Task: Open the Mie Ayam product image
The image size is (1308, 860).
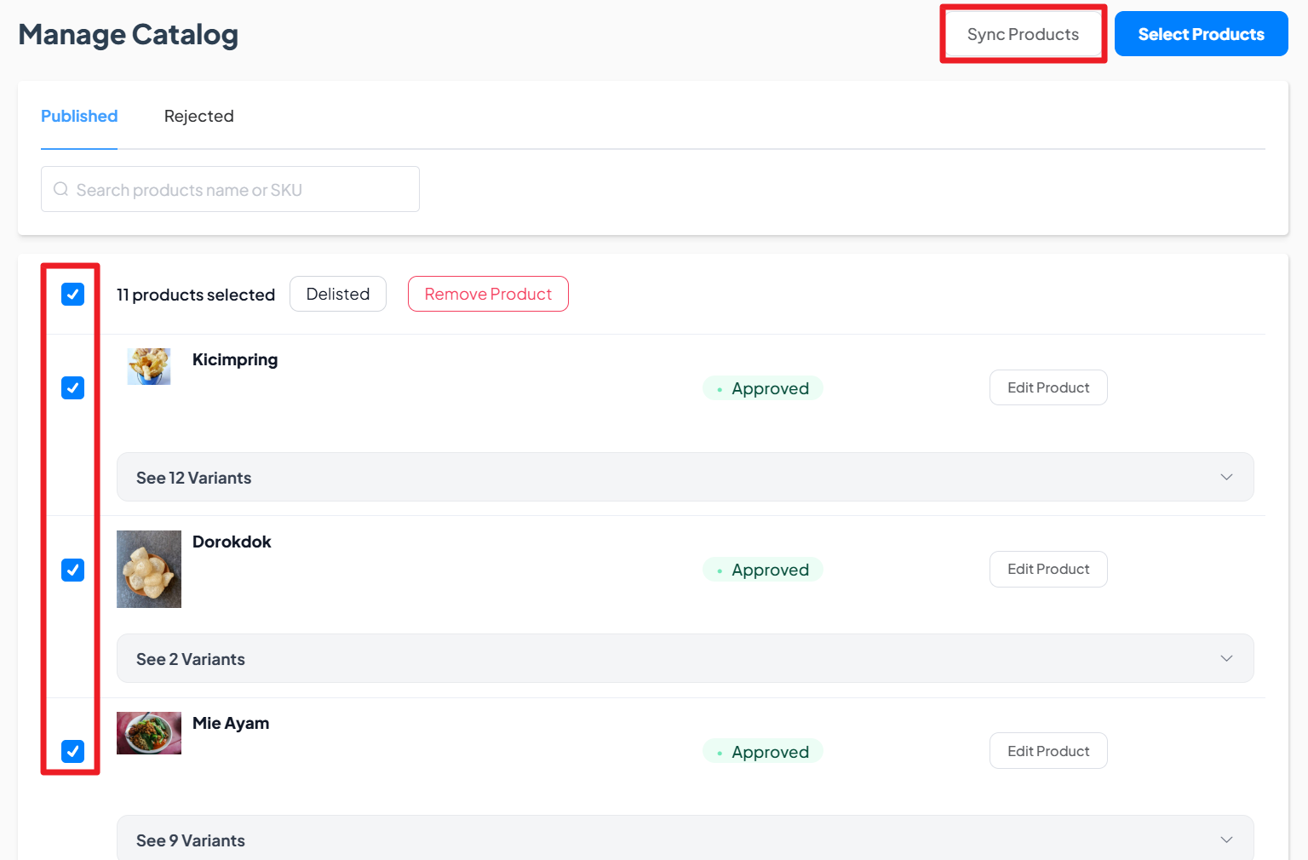Action: [149, 733]
